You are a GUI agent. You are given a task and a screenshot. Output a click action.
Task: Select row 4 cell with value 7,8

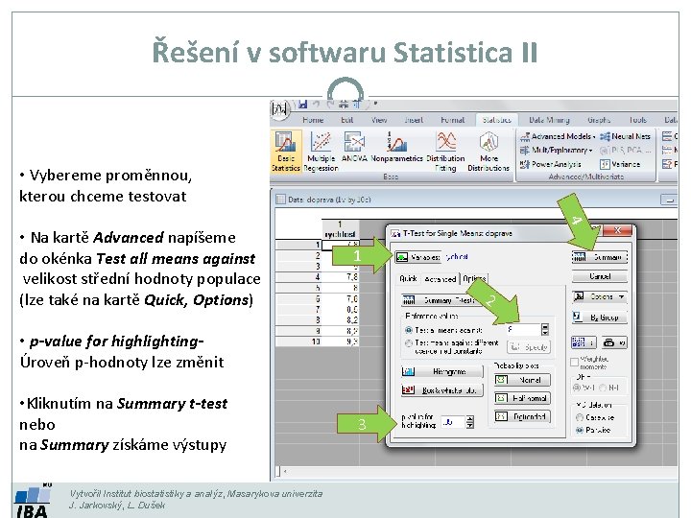click(x=340, y=277)
